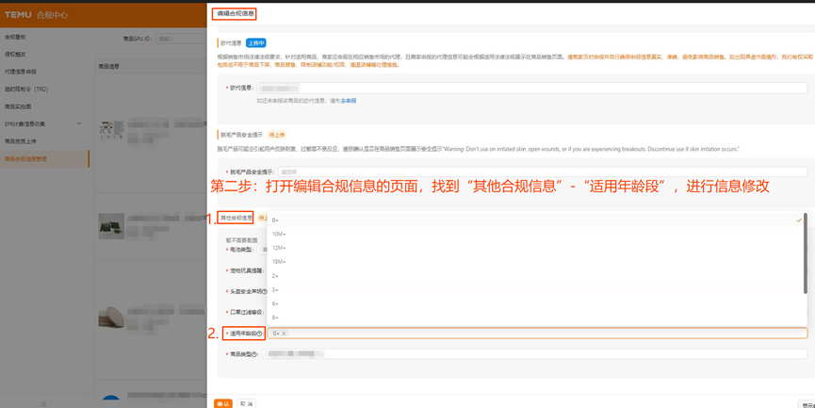
Task: Choose 3+ from the age list
Action: point(275,290)
